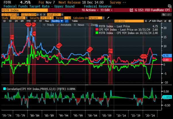Open the Actions menu

pyautogui.click(x=90, y=10)
